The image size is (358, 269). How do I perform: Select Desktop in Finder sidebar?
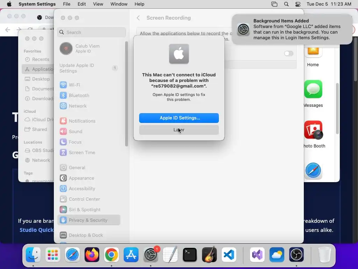point(38,79)
